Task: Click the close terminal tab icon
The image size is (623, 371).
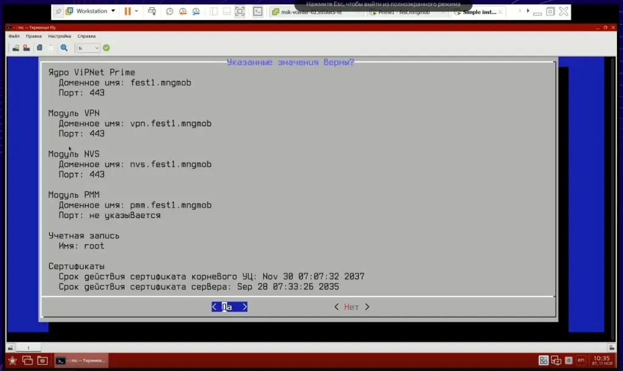Action: 26,48
